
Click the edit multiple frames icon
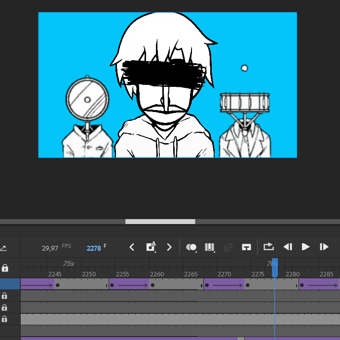coord(209,247)
